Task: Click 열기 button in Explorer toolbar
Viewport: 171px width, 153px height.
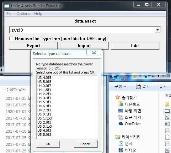Action: point(143,86)
